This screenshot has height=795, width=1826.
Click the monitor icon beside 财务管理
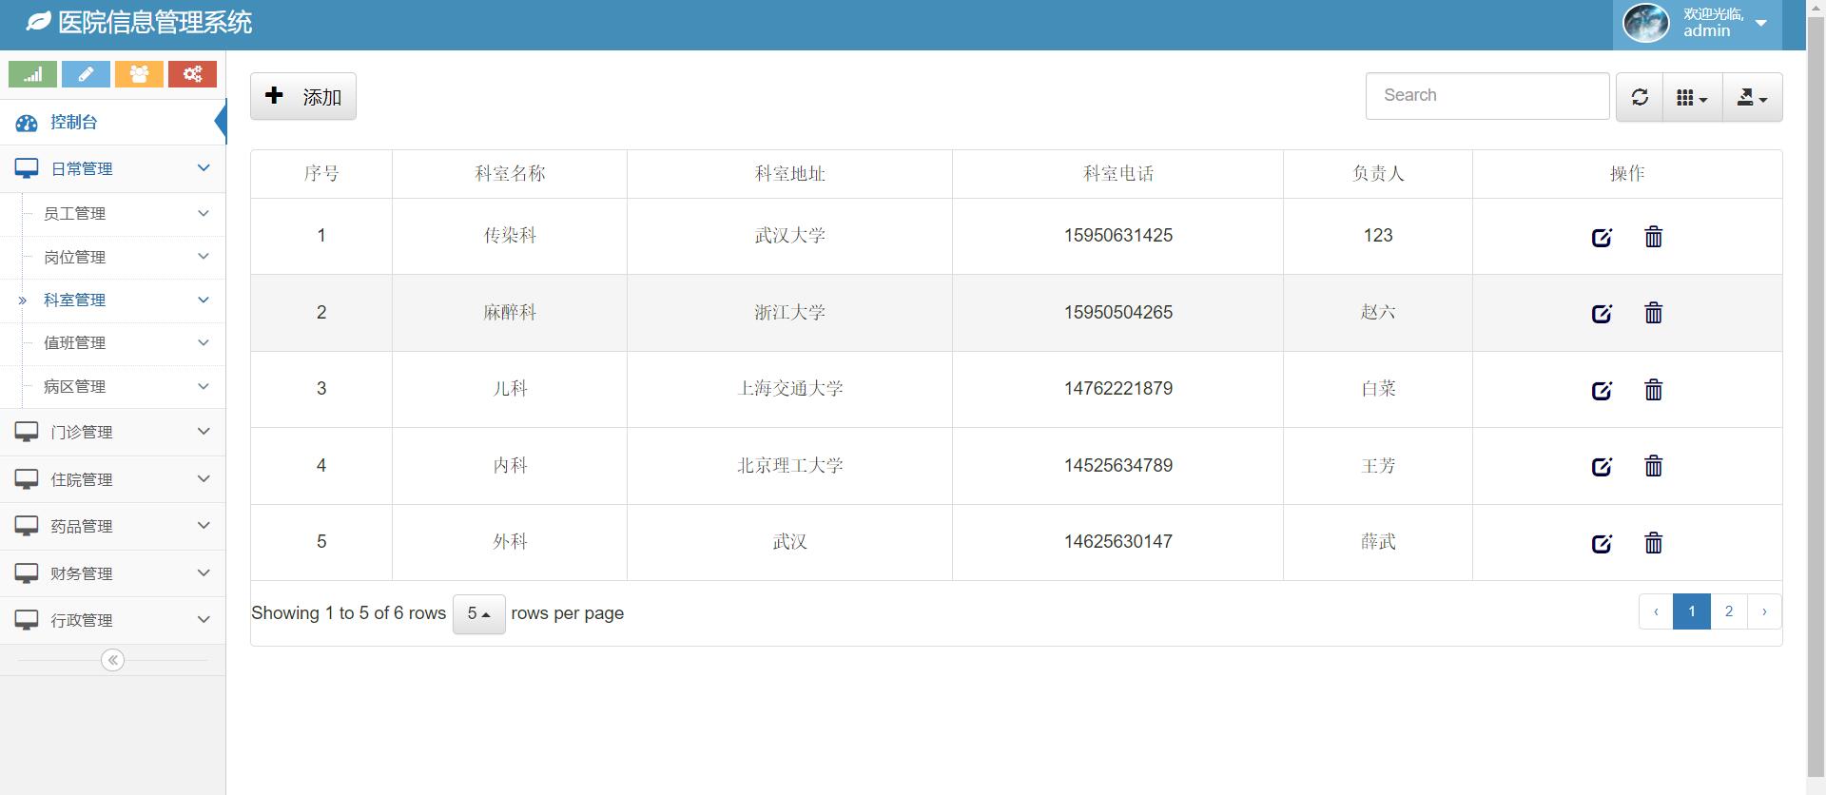pos(27,573)
